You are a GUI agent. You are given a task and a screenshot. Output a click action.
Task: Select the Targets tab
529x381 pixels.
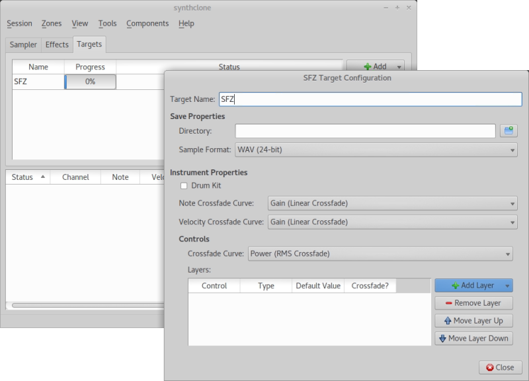pos(89,44)
